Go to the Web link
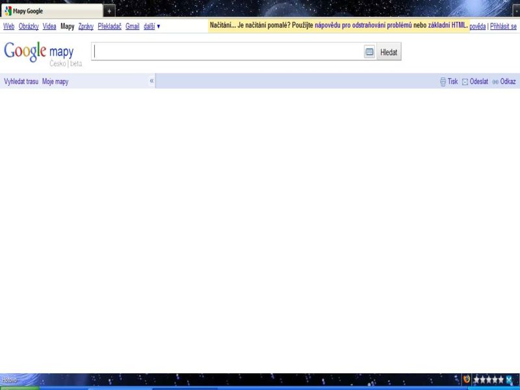Viewport: 520px width, 390px height. click(8, 26)
